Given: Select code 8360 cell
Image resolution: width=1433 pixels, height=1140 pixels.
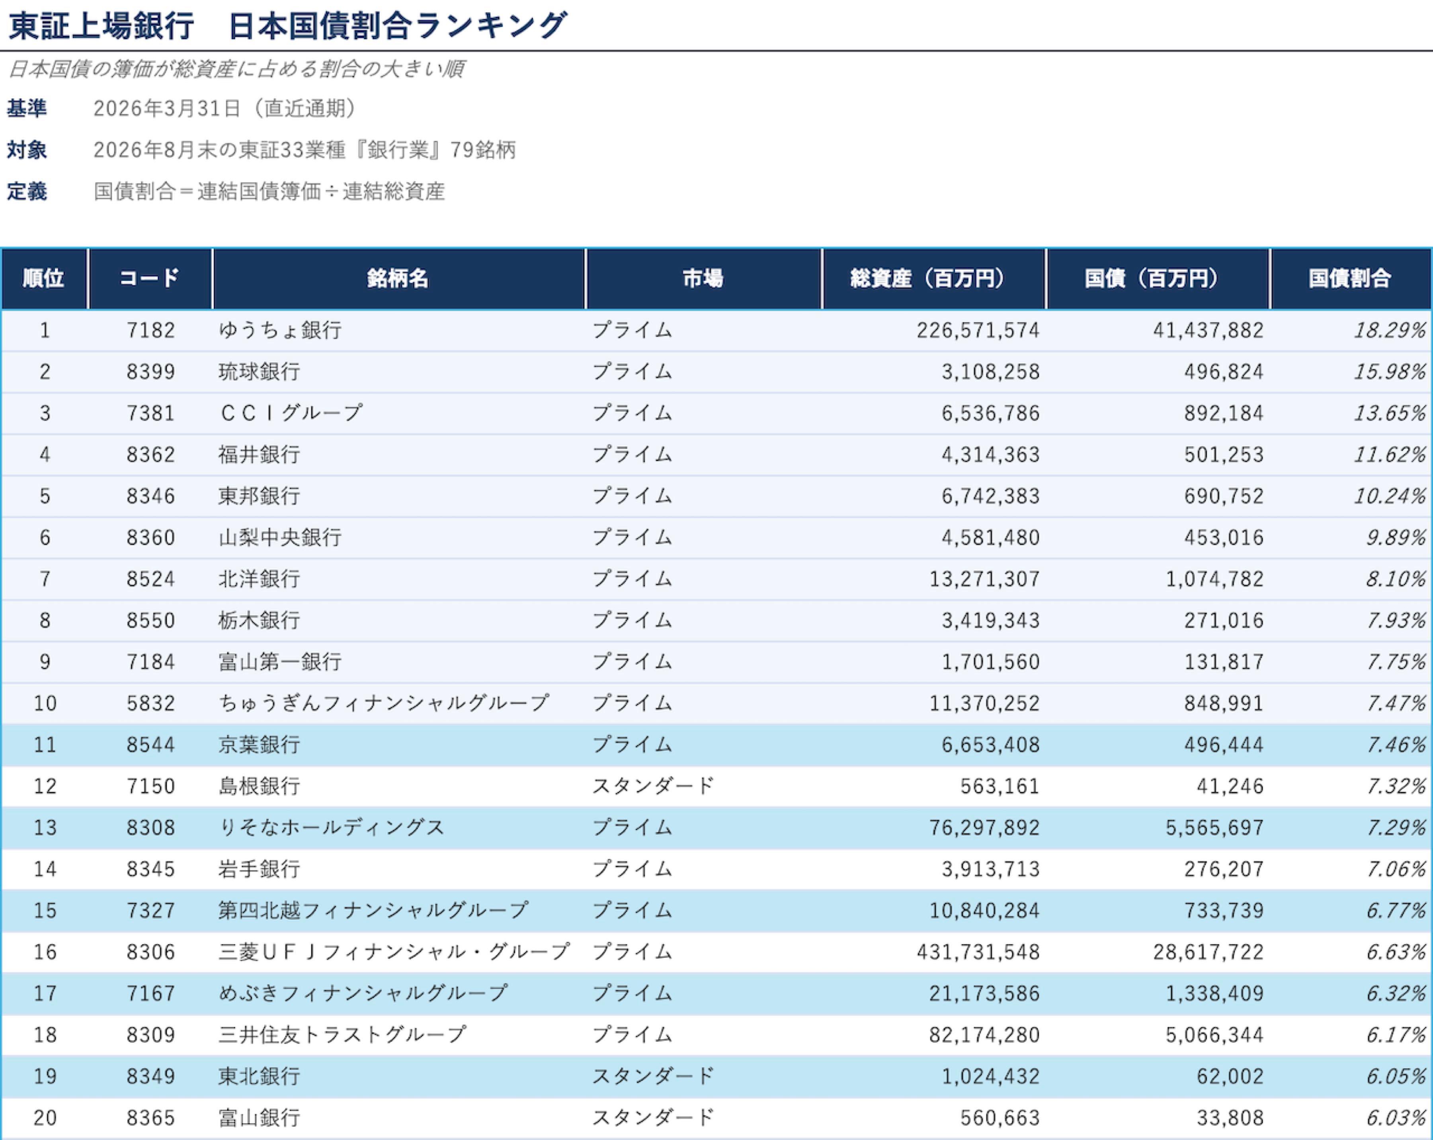Looking at the screenshot, I should tap(151, 537).
